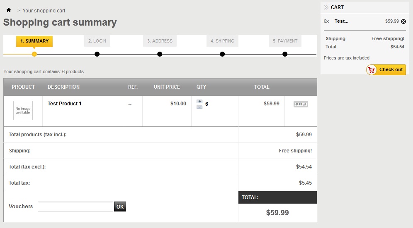Screen dimensions: 413x228
Task: Go to the 5. Payment step
Action: click(285, 41)
